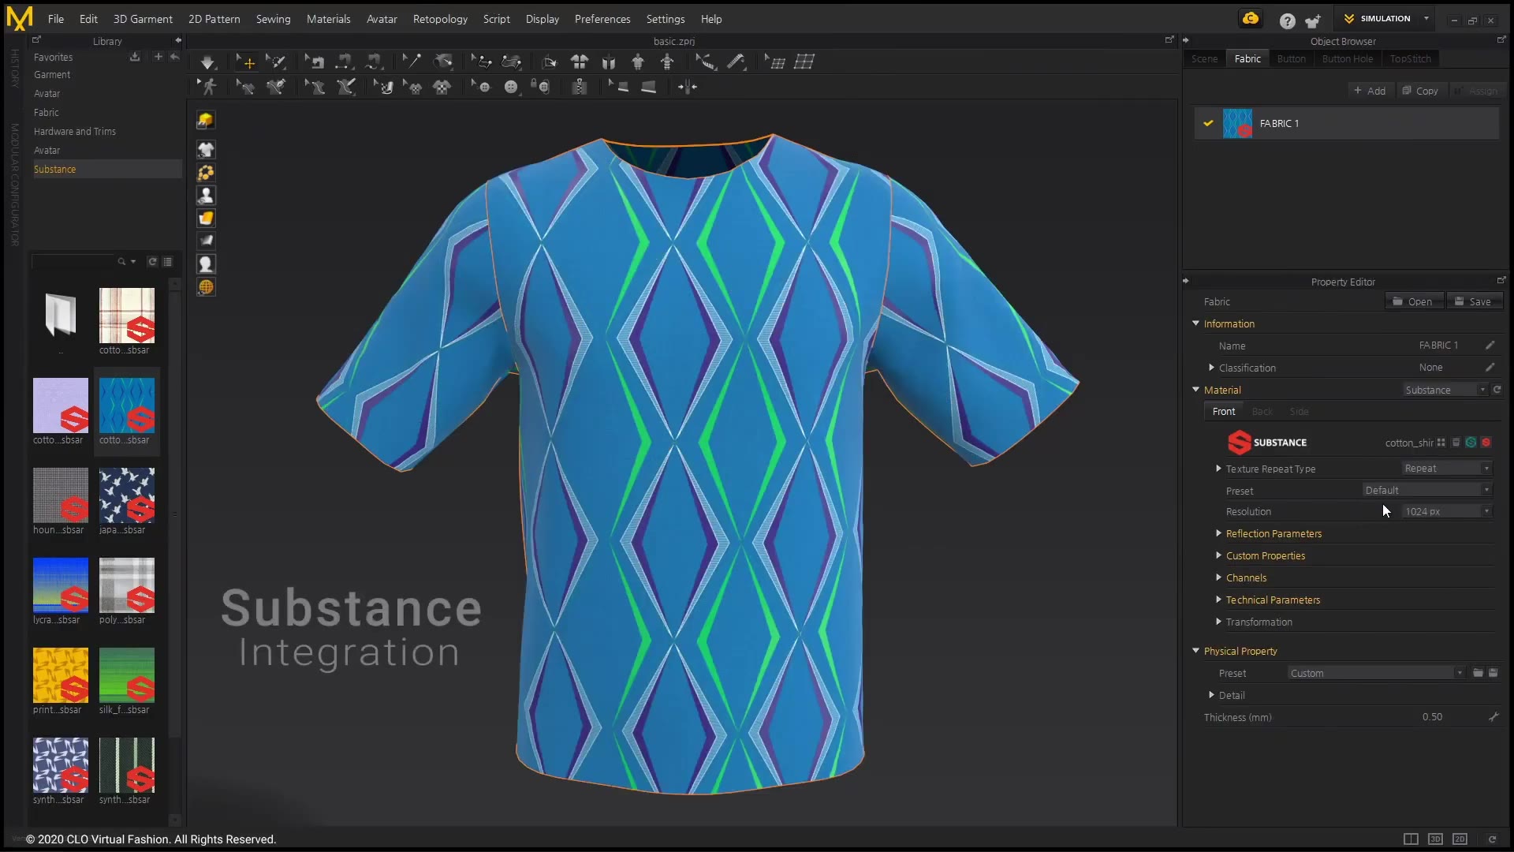Switch to the Scene tab
1514x852 pixels.
pyautogui.click(x=1204, y=58)
